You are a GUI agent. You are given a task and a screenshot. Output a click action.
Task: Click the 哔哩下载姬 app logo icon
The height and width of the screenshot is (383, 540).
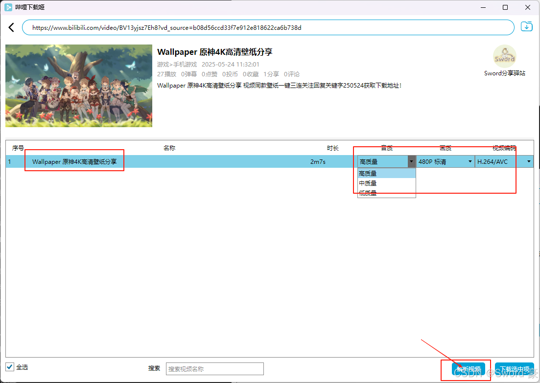8,7
